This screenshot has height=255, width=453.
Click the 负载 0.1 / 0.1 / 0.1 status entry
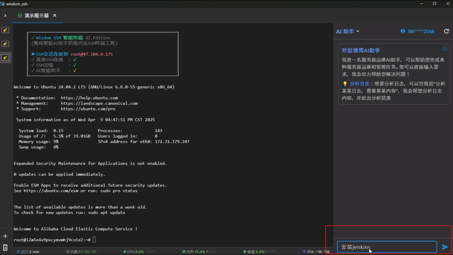(81, 251)
